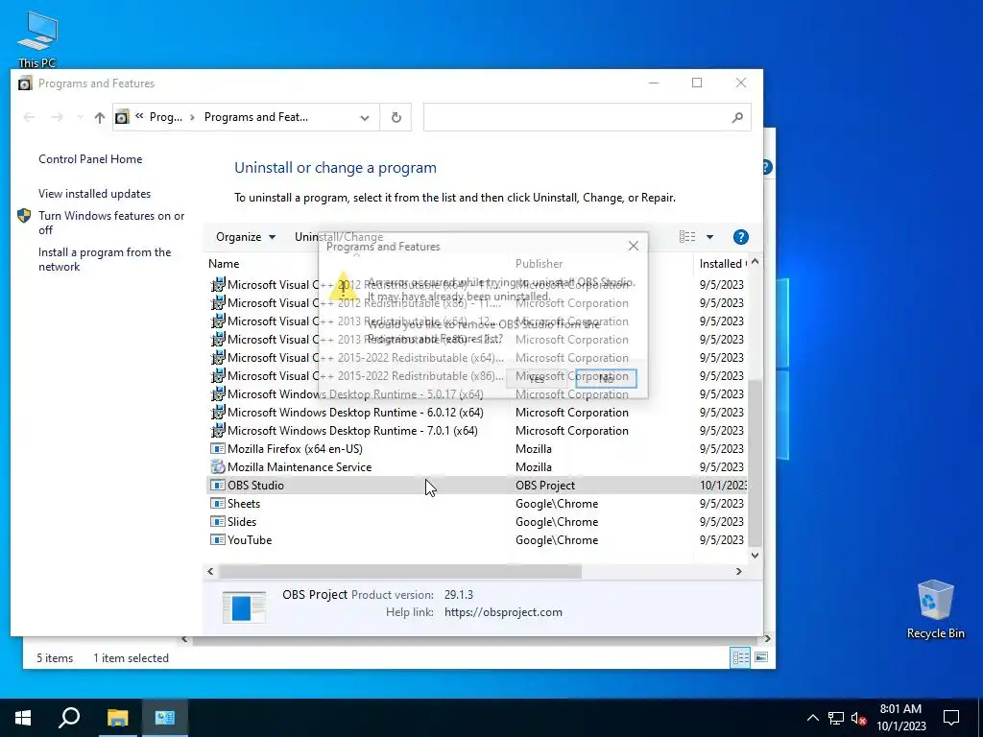
Task: Go up one level arrow
Action: 99,117
